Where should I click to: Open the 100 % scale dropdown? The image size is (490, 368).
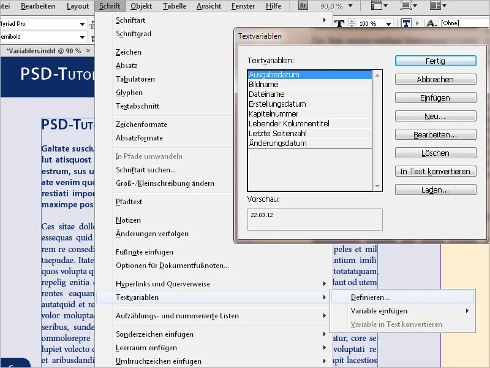(388, 24)
